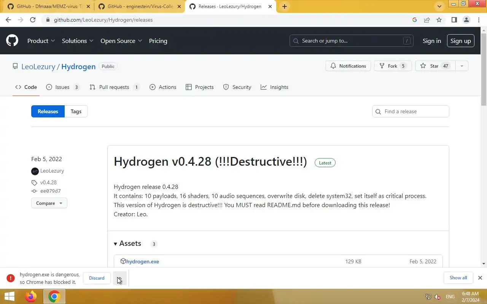Close the Hydrogen Releases tab
This screenshot has height=304, width=487.
pyautogui.click(x=270, y=6)
